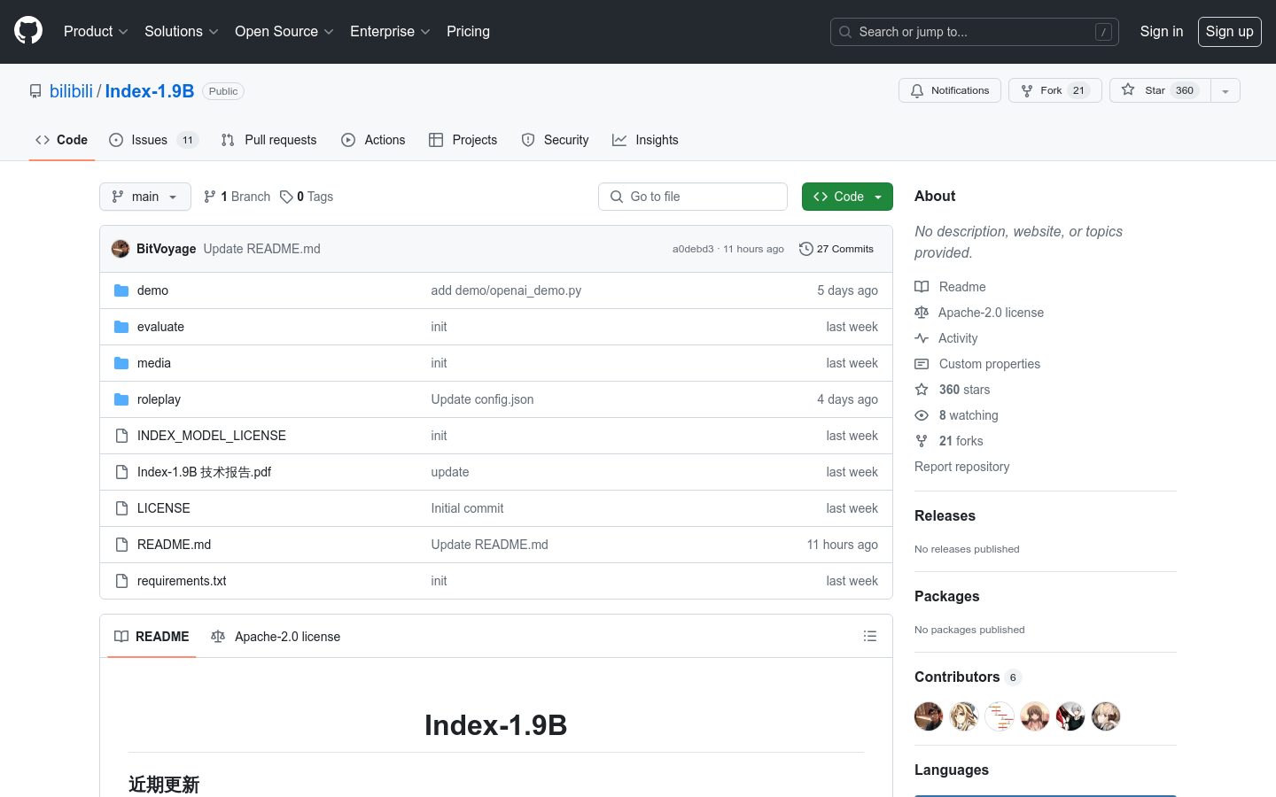Switch to the Apache-2.0 license tab
Screen dimensions: 1276x797
(x=276, y=637)
